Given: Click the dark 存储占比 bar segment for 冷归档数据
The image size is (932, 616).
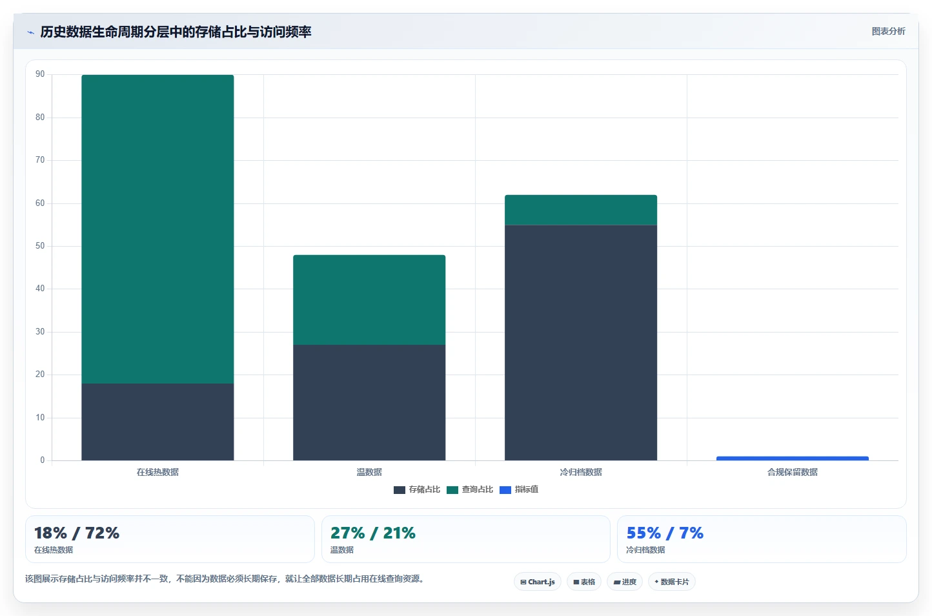Looking at the screenshot, I should 581,343.
